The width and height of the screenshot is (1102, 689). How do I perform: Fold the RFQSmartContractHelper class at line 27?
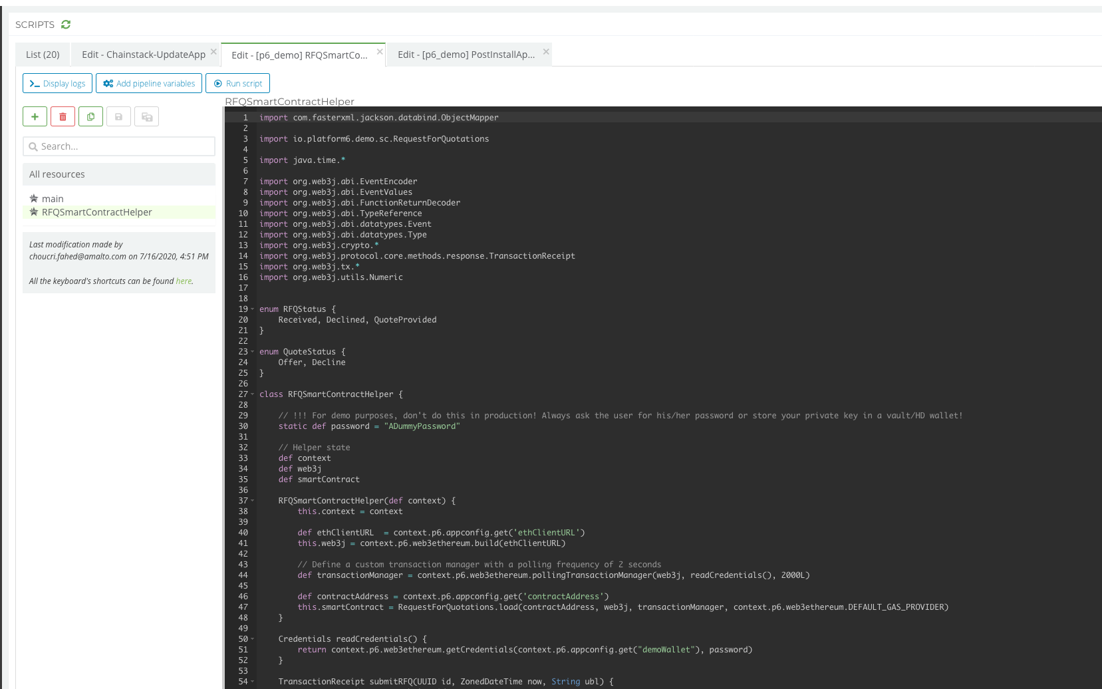(x=253, y=394)
